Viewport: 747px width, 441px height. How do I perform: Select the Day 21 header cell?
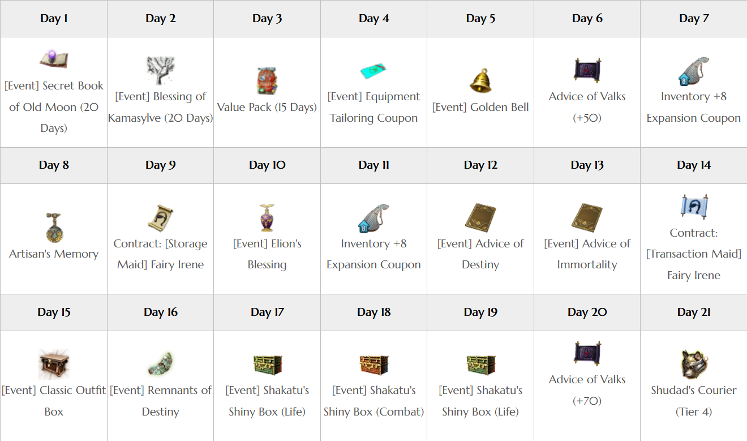pyautogui.click(x=694, y=312)
